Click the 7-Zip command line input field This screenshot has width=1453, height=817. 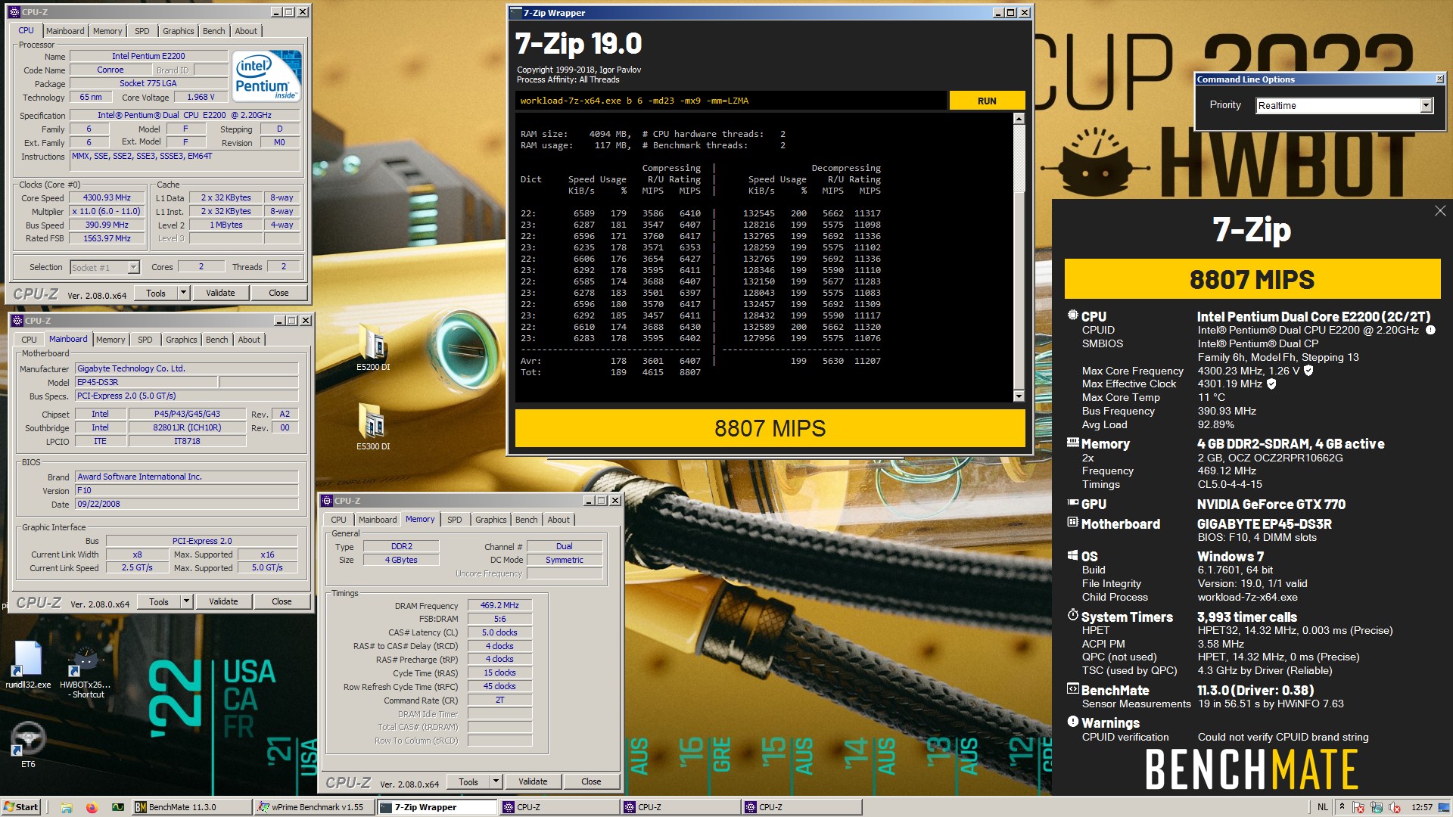pyautogui.click(x=731, y=101)
